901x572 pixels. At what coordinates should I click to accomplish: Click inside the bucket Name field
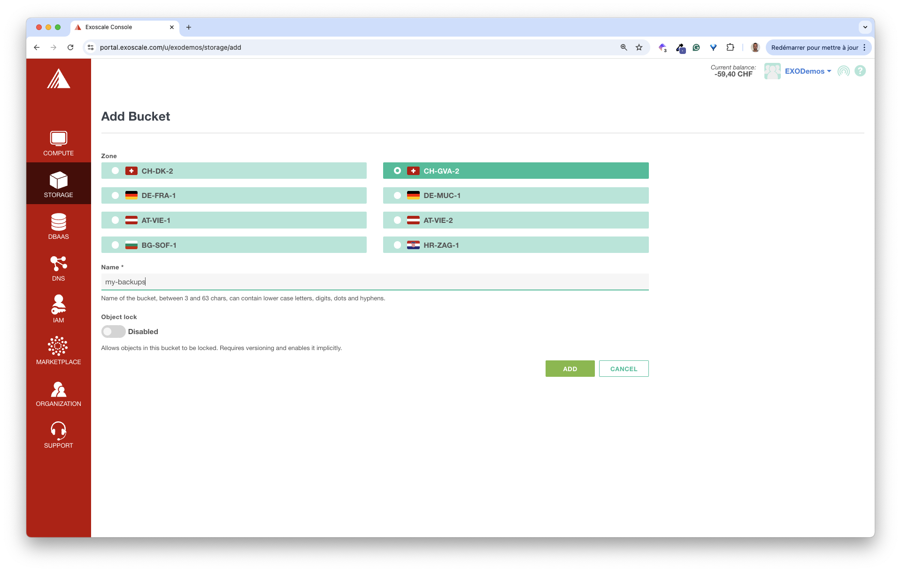pos(374,282)
